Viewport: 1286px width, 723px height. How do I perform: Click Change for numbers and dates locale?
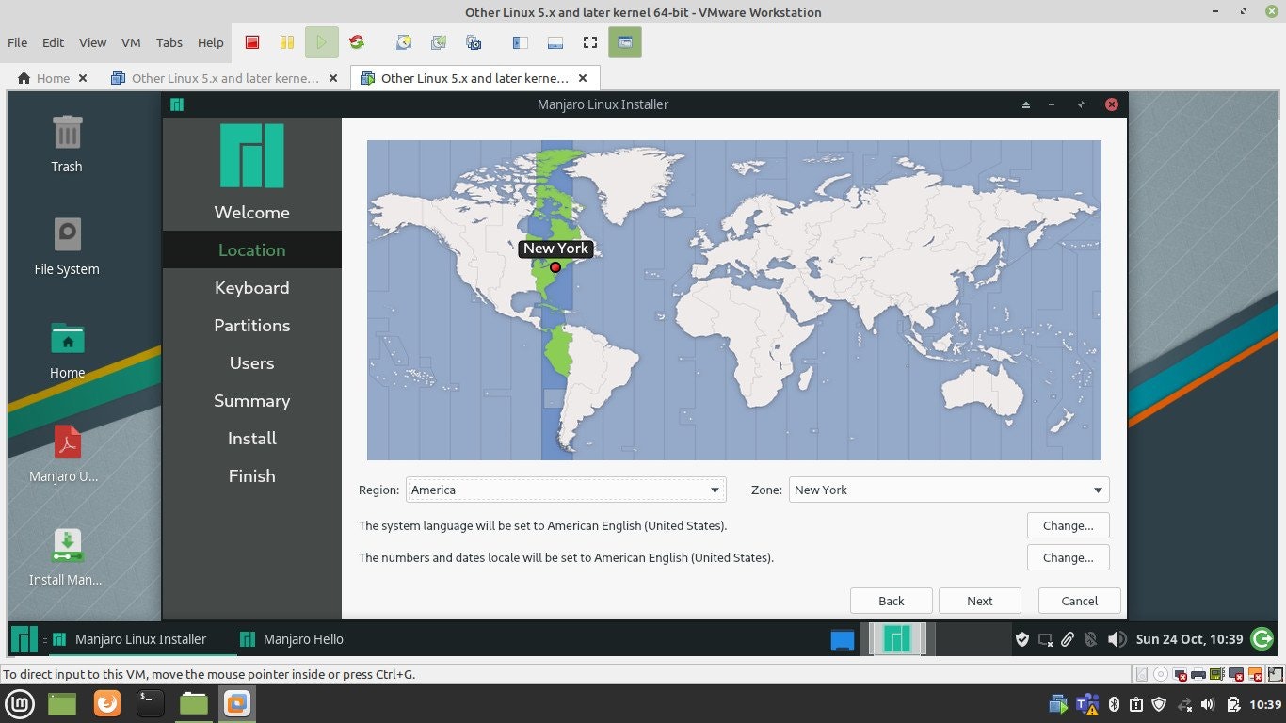(1069, 557)
